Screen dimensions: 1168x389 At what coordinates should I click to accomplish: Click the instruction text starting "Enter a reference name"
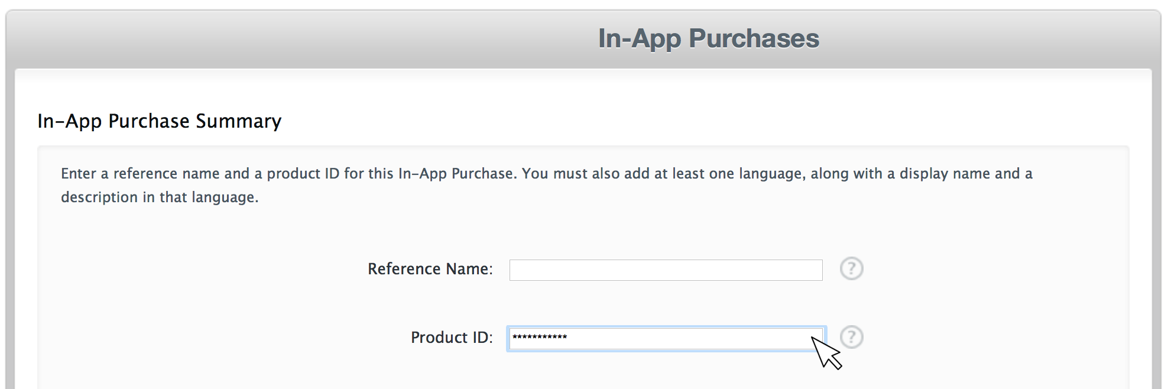click(547, 185)
